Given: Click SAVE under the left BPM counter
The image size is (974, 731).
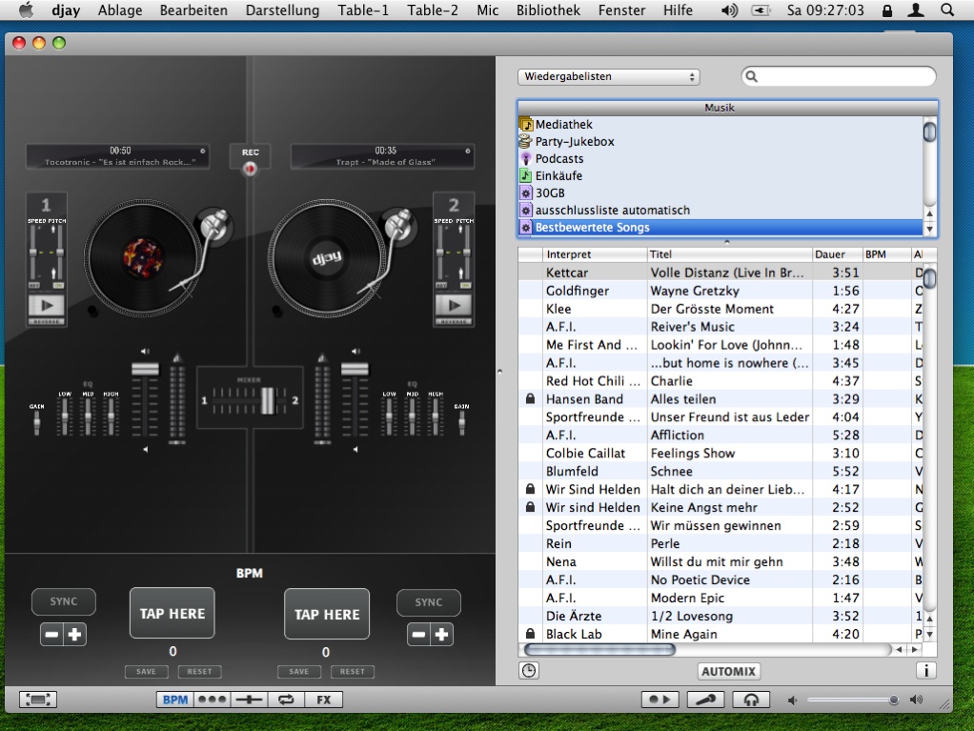Looking at the screenshot, I should pyautogui.click(x=146, y=671).
